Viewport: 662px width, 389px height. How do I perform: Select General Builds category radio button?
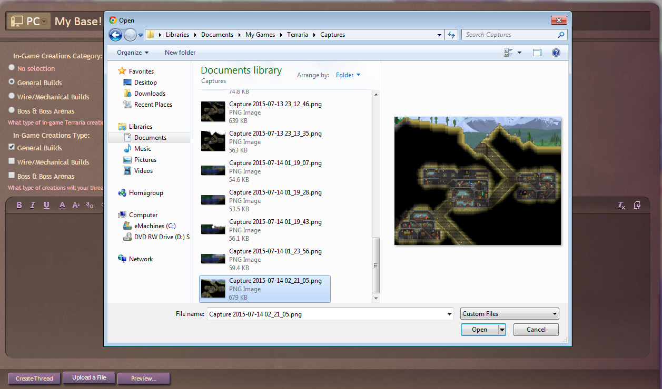(12, 82)
